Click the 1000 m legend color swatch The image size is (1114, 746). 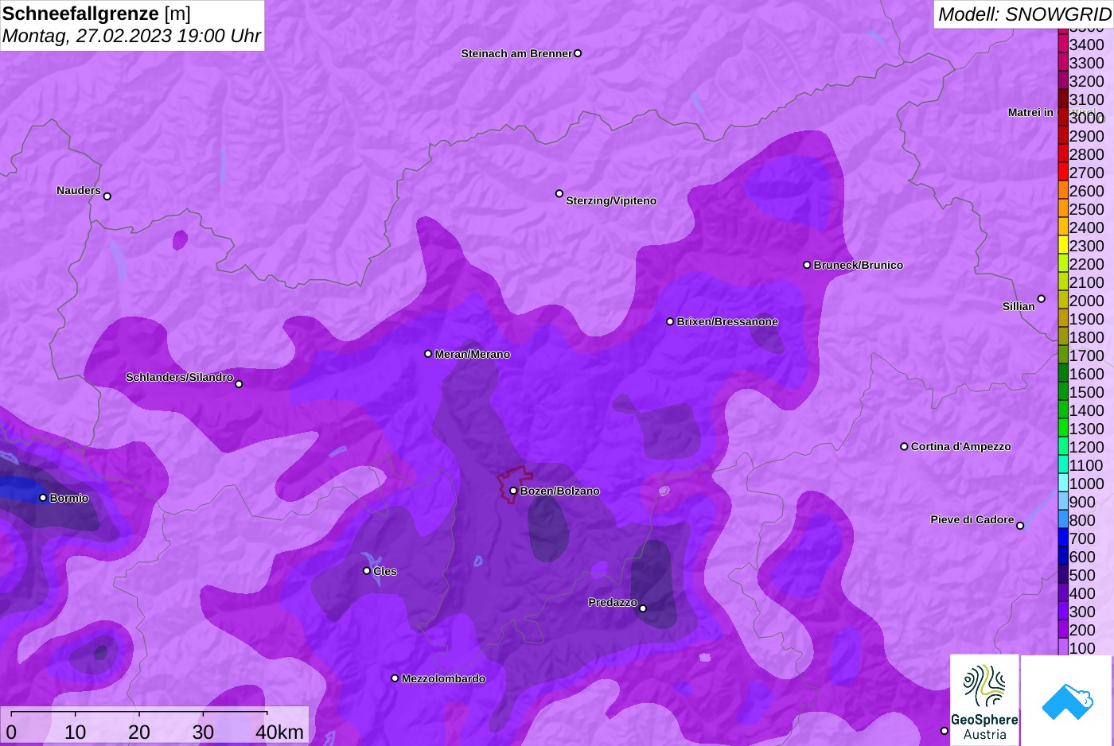1063,483
